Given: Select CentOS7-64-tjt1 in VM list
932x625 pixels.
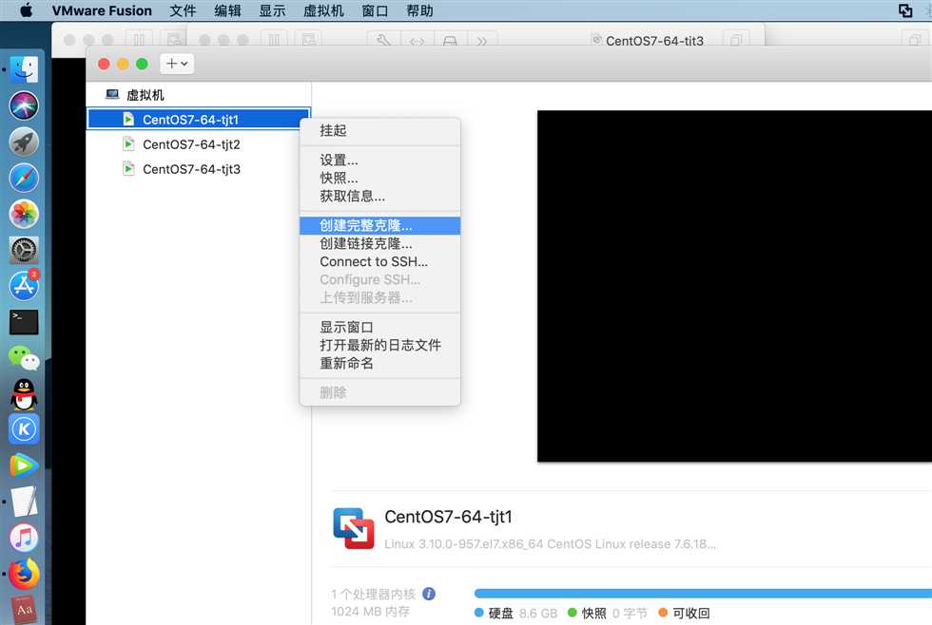Looking at the screenshot, I should 198,120.
